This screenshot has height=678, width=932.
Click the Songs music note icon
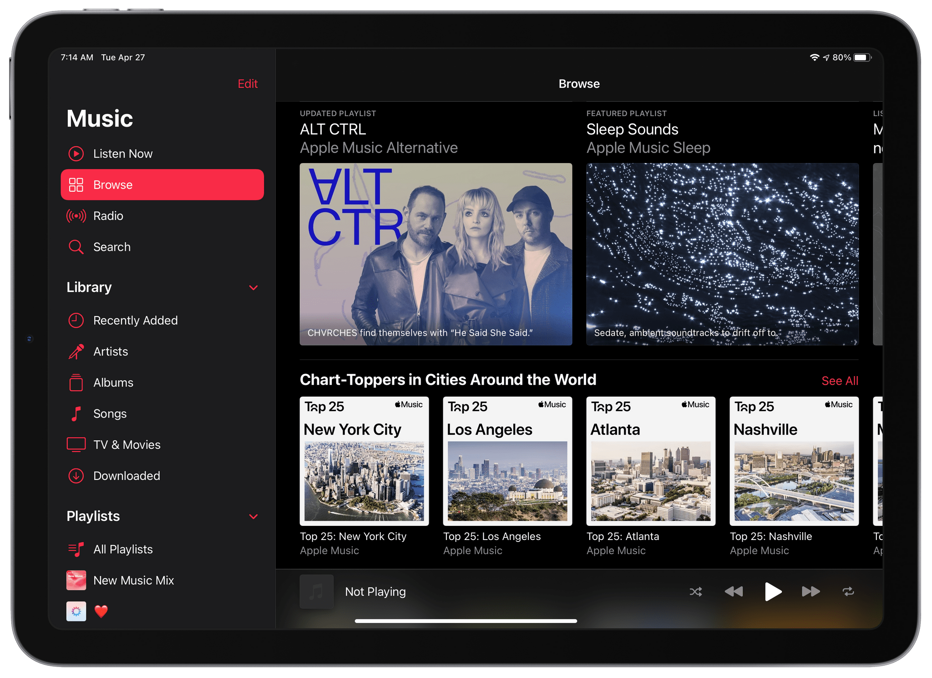(x=78, y=413)
